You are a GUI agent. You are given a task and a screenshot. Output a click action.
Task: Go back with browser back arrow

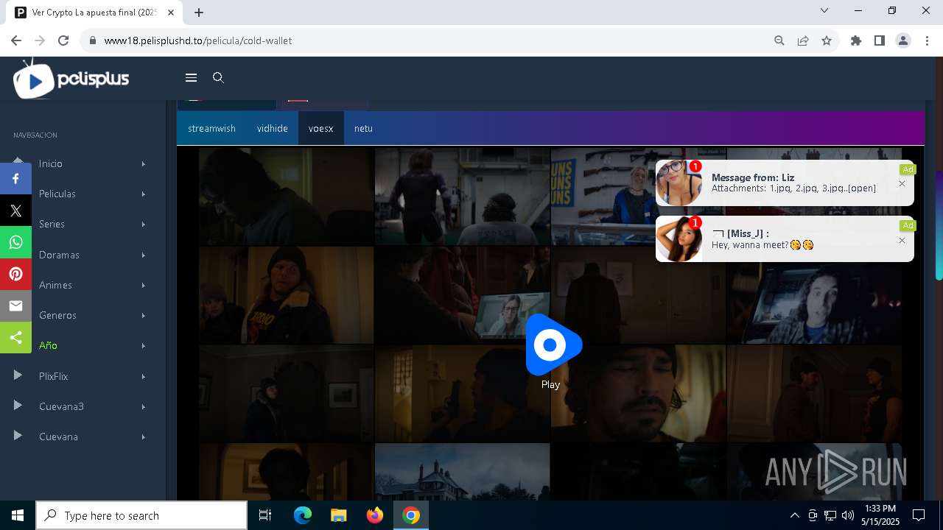pos(16,40)
